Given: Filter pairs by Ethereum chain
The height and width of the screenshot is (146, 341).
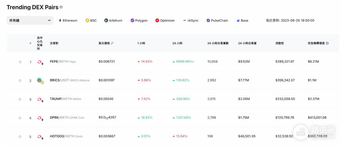Looking at the screenshot, I should click(68, 21).
